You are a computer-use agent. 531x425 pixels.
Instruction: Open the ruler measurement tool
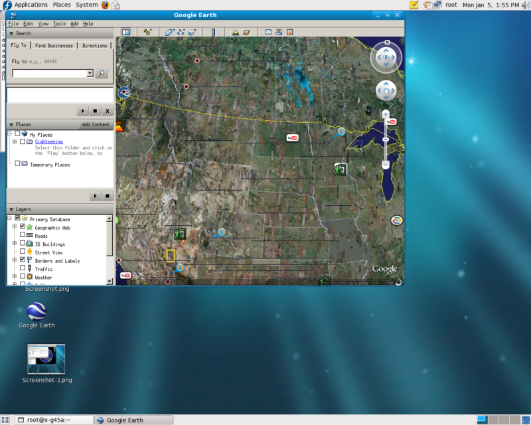[213, 32]
